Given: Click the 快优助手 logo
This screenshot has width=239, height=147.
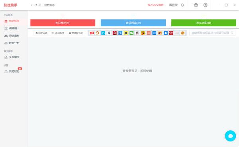Looking at the screenshot, I should click(x=10, y=5).
